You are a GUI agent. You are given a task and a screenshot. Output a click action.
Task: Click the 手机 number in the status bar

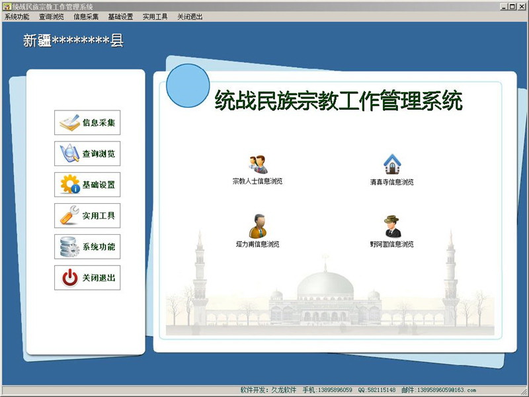(327, 390)
